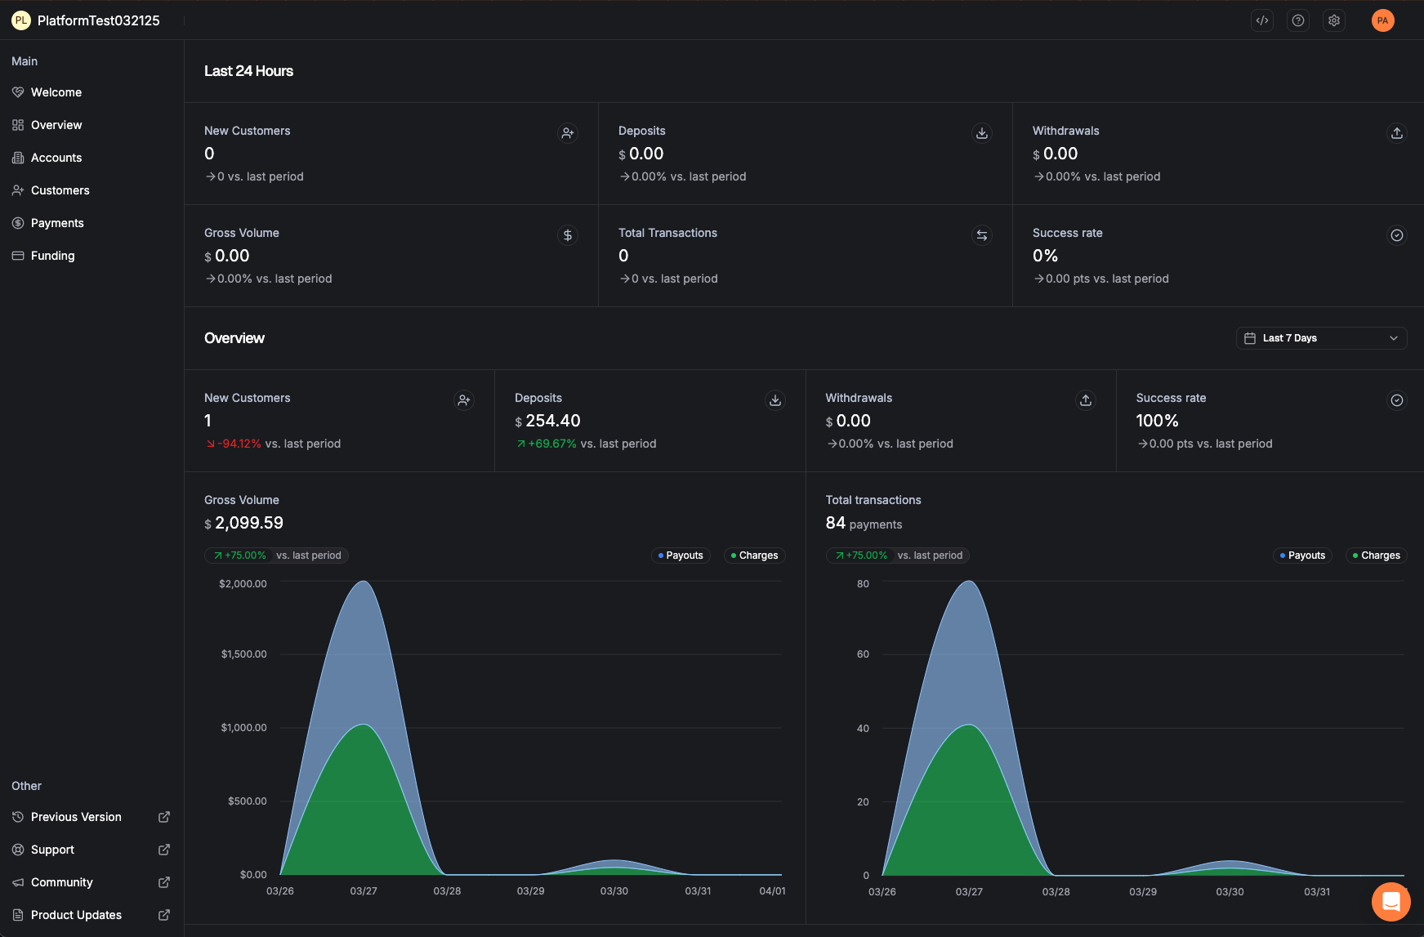Click the New Customers add-person icon

pos(568,133)
